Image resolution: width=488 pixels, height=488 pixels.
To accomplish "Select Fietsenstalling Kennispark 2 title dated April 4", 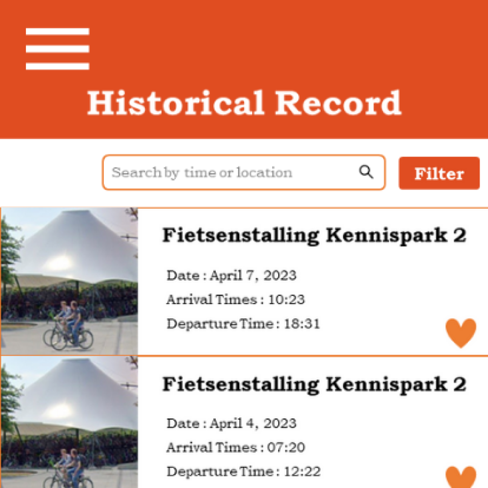I will 314,384.
